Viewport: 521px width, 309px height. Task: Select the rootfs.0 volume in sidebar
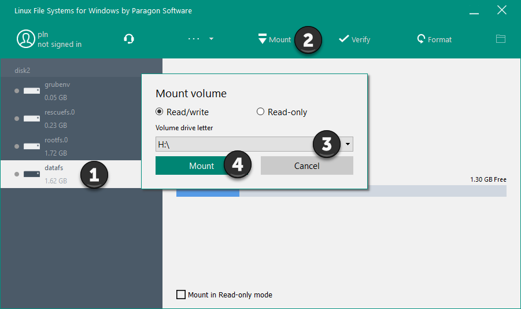pos(56,146)
